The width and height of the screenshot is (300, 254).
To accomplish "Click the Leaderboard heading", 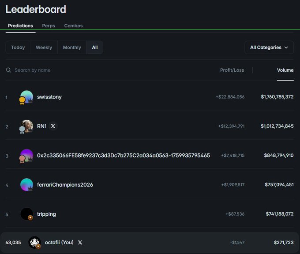I will click(36, 9).
